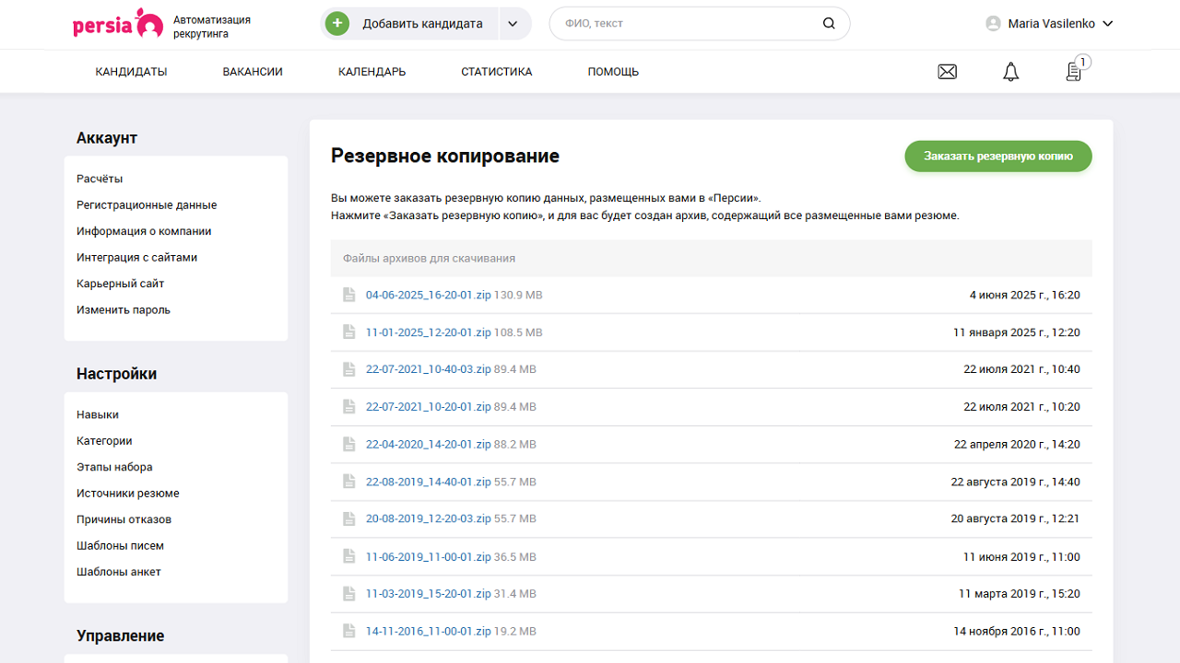Switch to the ВАКАНСИИ tab
The width and height of the screenshot is (1180, 663).
(x=252, y=71)
